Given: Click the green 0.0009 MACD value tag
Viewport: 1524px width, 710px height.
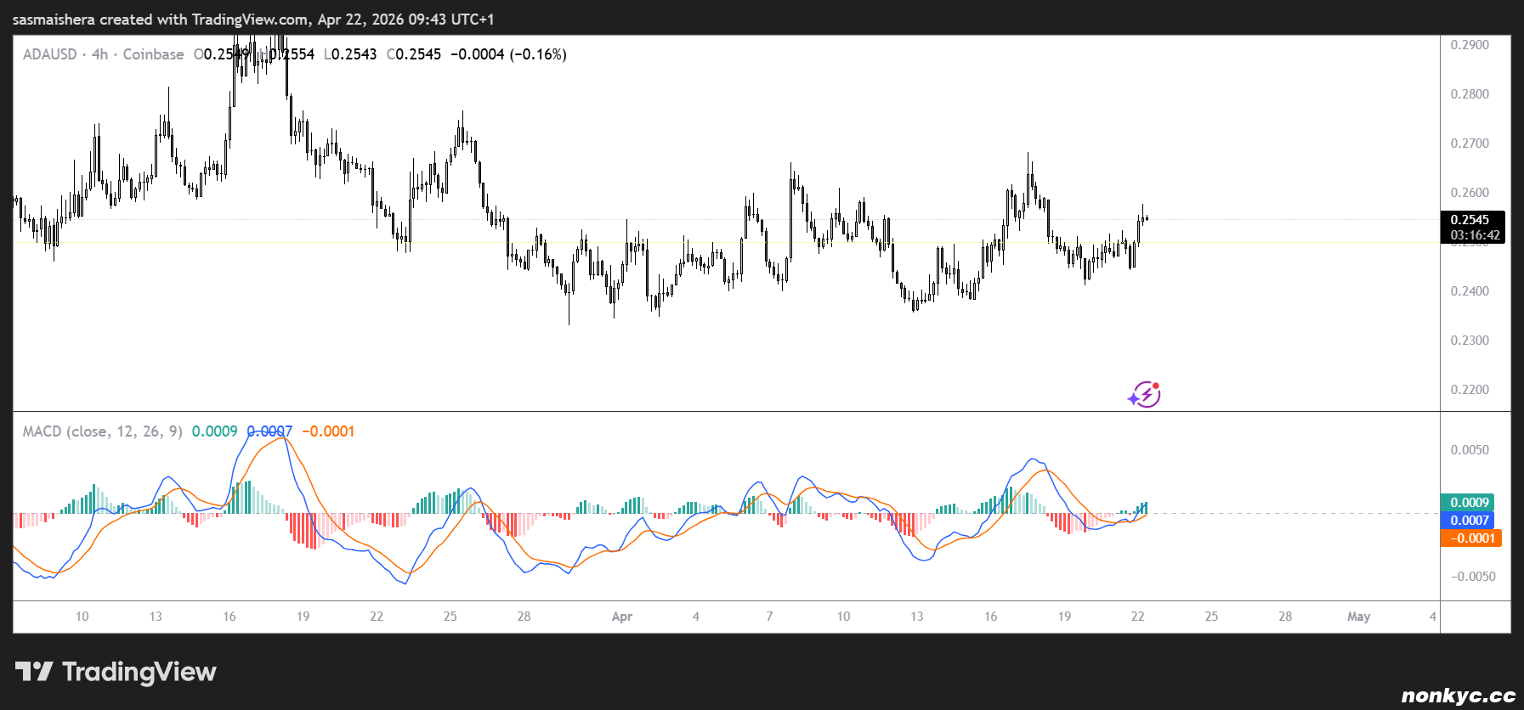Looking at the screenshot, I should (1468, 503).
